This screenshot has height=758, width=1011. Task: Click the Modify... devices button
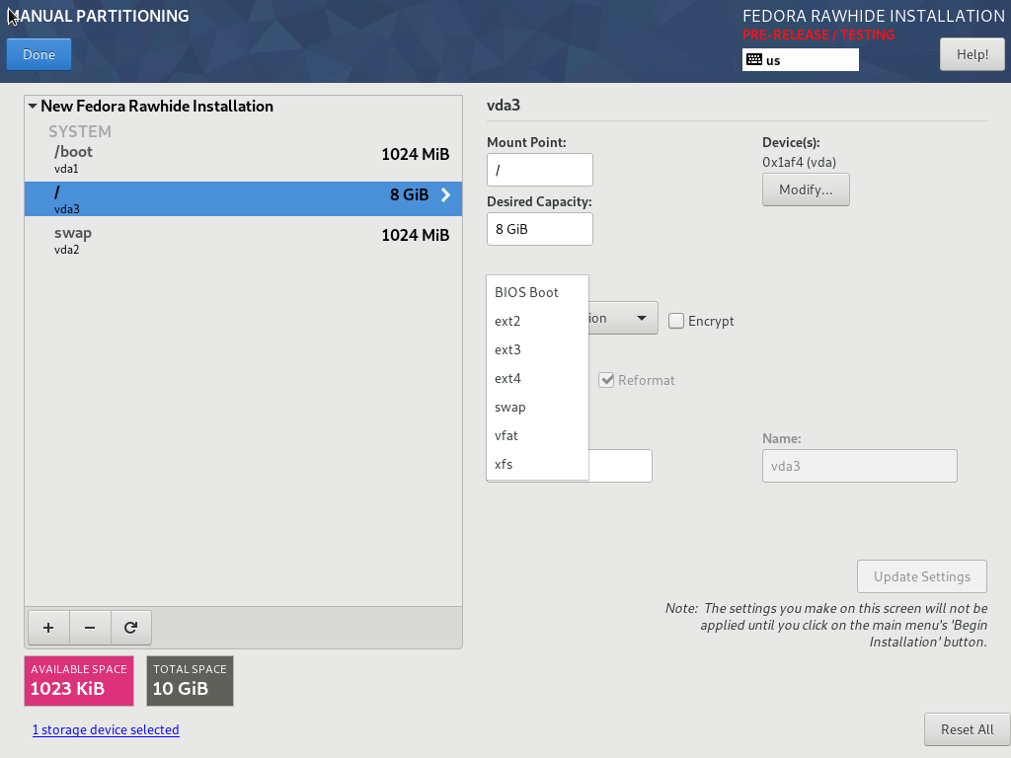[x=806, y=189]
